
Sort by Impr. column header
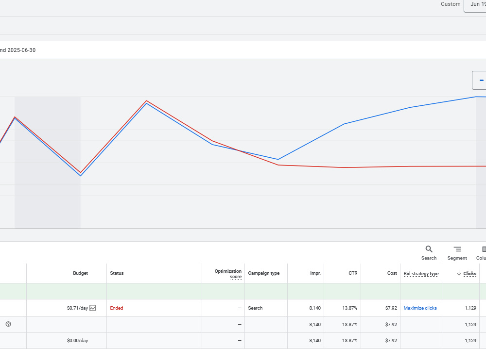[x=315, y=273]
